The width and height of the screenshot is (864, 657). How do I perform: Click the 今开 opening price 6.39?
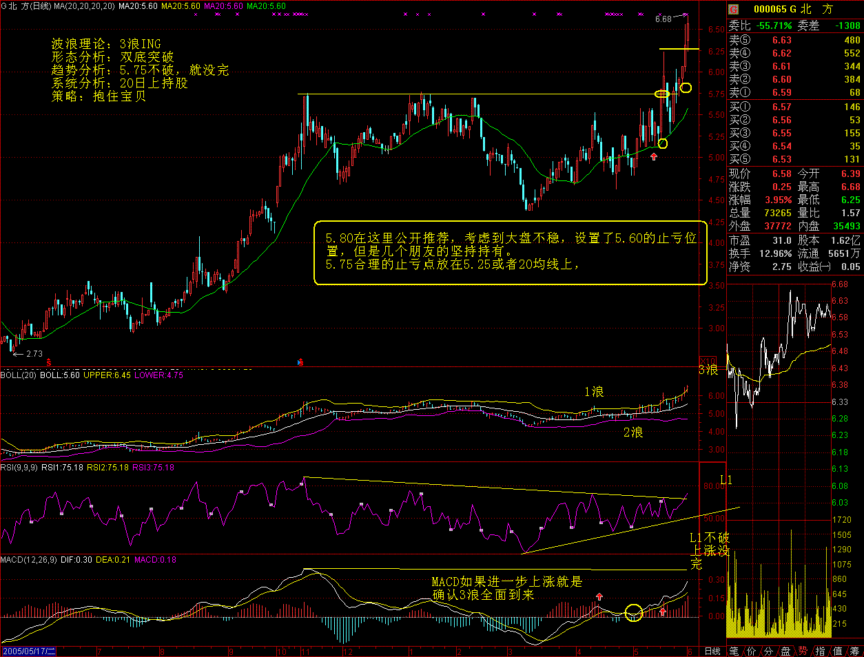click(x=851, y=174)
